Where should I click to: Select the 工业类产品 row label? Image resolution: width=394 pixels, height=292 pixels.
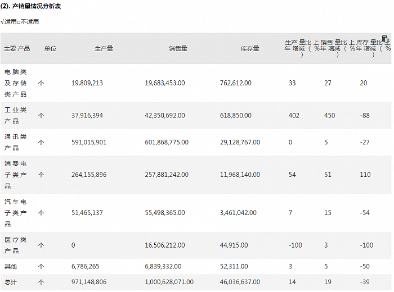[x=16, y=115]
